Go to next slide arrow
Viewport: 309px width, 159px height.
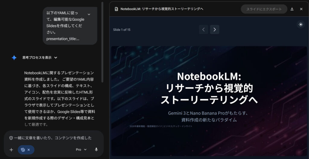pos(215,30)
